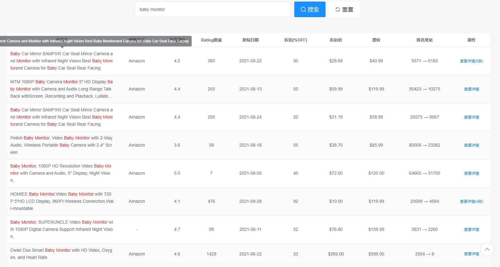Click the rating count 476
The image size is (500, 267).
pyautogui.click(x=211, y=201)
